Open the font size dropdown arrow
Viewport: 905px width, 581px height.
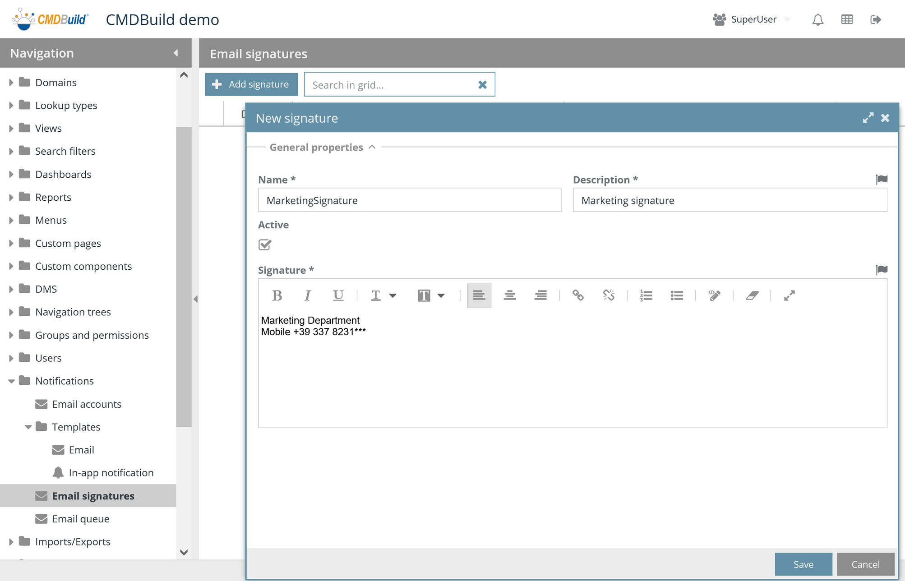tap(392, 295)
